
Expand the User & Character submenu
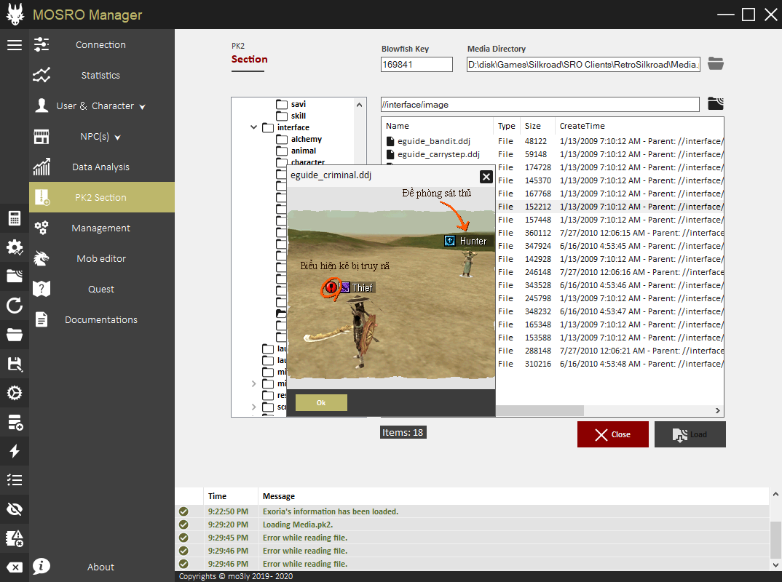pos(142,107)
